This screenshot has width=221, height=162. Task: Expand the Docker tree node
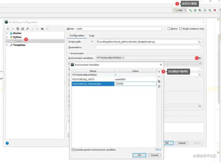(7, 33)
